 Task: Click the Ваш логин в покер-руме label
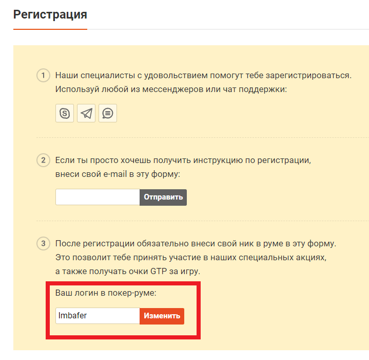[106, 293]
